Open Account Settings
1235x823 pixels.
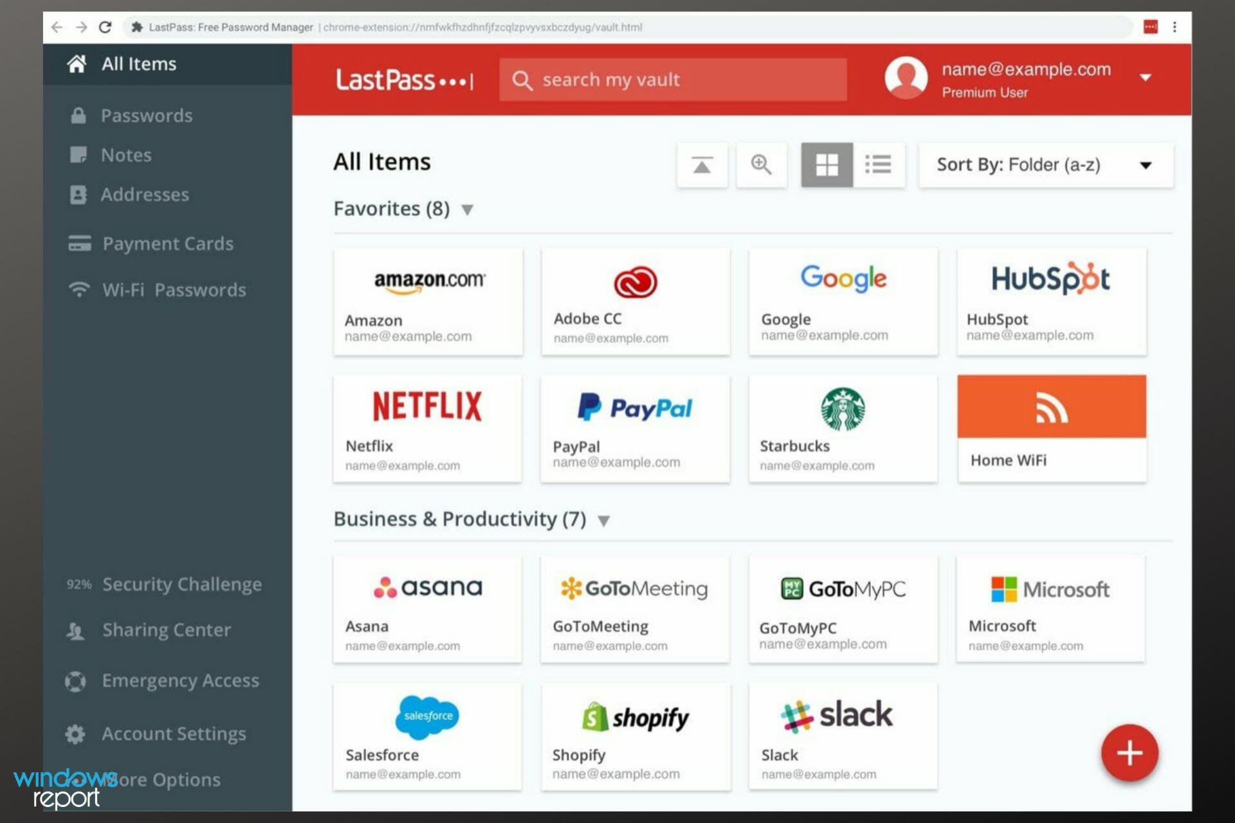[x=174, y=734]
